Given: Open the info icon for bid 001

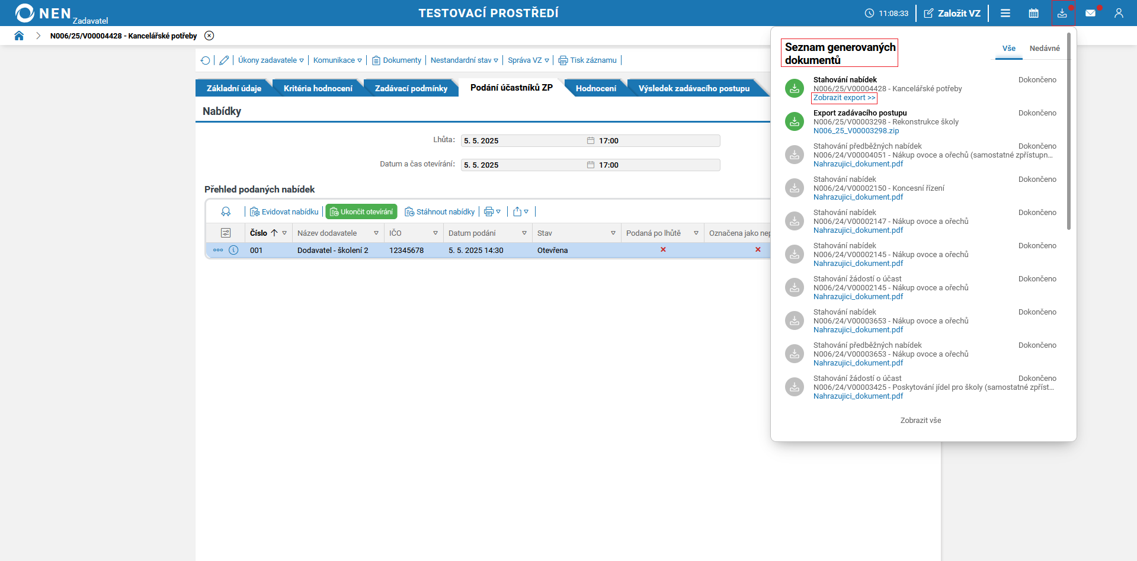Looking at the screenshot, I should click(x=233, y=250).
